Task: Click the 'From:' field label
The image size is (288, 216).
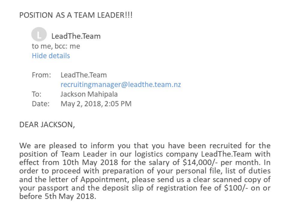Action: pos(41,75)
